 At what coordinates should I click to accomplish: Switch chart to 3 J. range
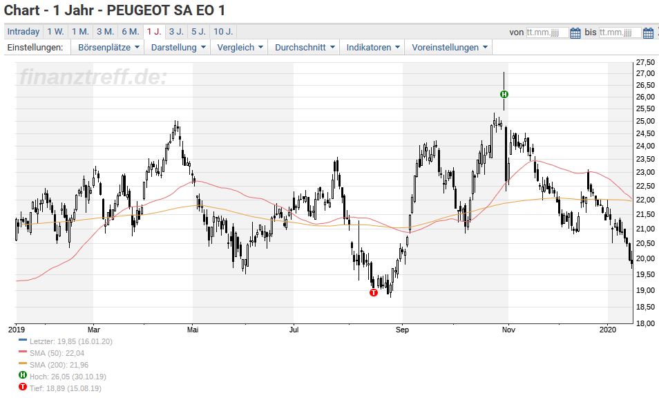pyautogui.click(x=177, y=32)
